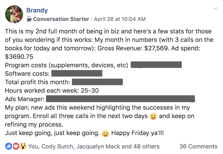Open the 36 Comments link

pos(198,147)
